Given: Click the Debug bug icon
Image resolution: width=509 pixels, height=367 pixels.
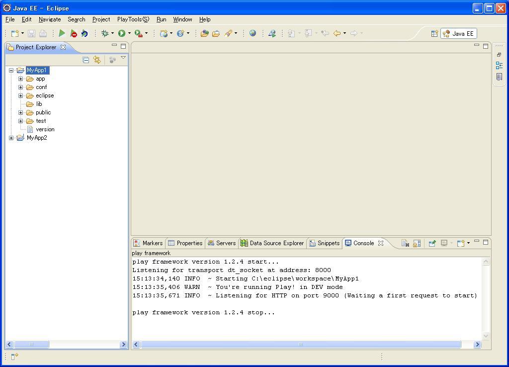Looking at the screenshot, I should click(105, 33).
